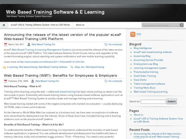
Task: Open No comments link on the first post
Action: (115, 44)
